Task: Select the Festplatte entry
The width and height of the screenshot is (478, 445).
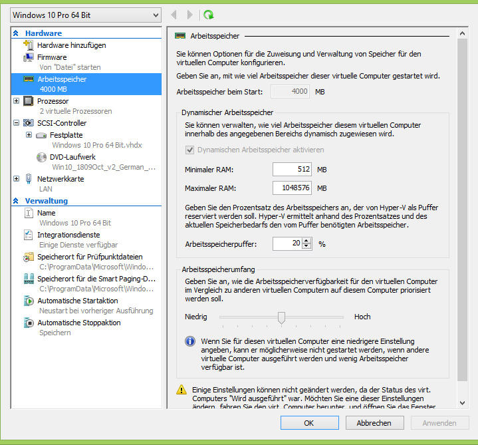Action: pyautogui.click(x=66, y=135)
